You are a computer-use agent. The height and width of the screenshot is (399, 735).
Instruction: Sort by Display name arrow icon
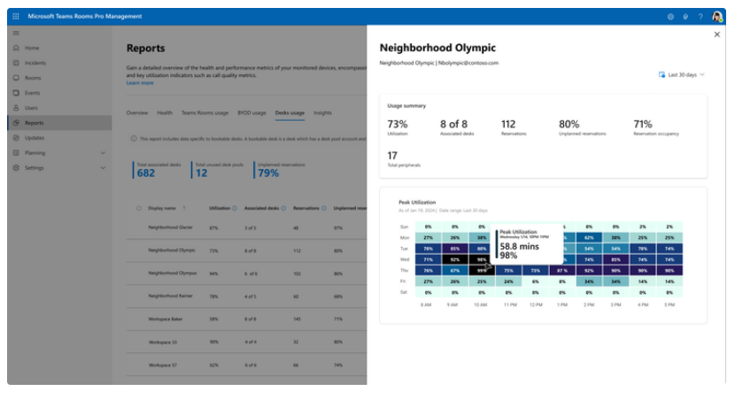coord(184,209)
